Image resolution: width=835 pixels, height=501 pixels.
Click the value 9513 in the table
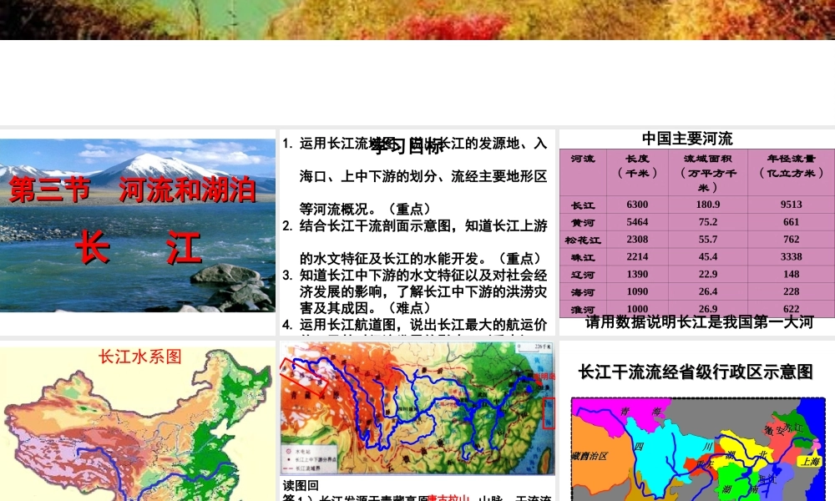792,205
